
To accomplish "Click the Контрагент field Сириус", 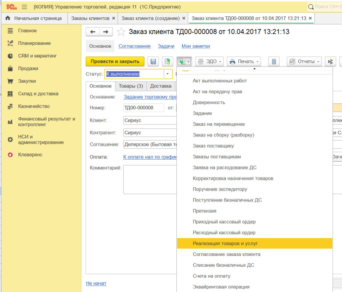I will point(150,133).
